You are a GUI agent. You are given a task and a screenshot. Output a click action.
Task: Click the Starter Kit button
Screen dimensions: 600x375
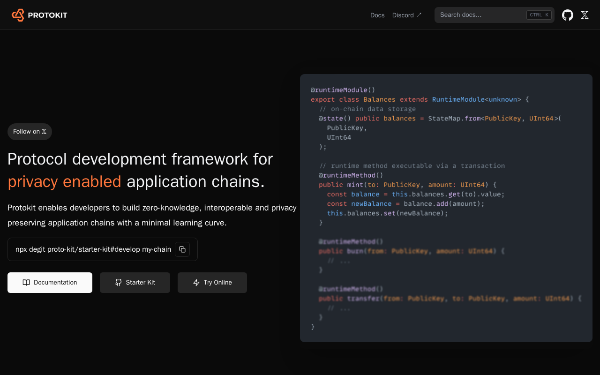[x=135, y=283]
